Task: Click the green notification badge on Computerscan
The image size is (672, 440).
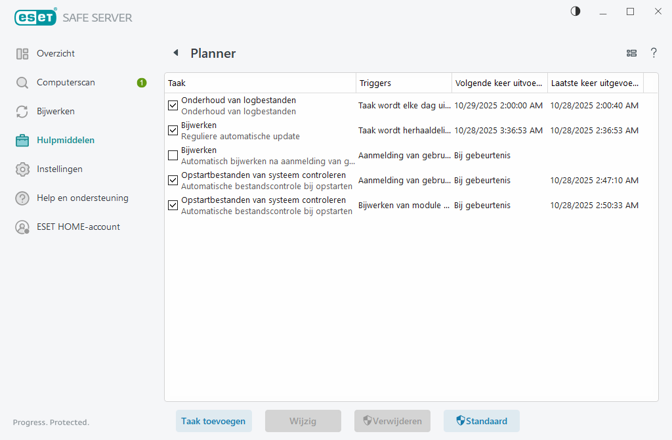Action: [x=141, y=83]
